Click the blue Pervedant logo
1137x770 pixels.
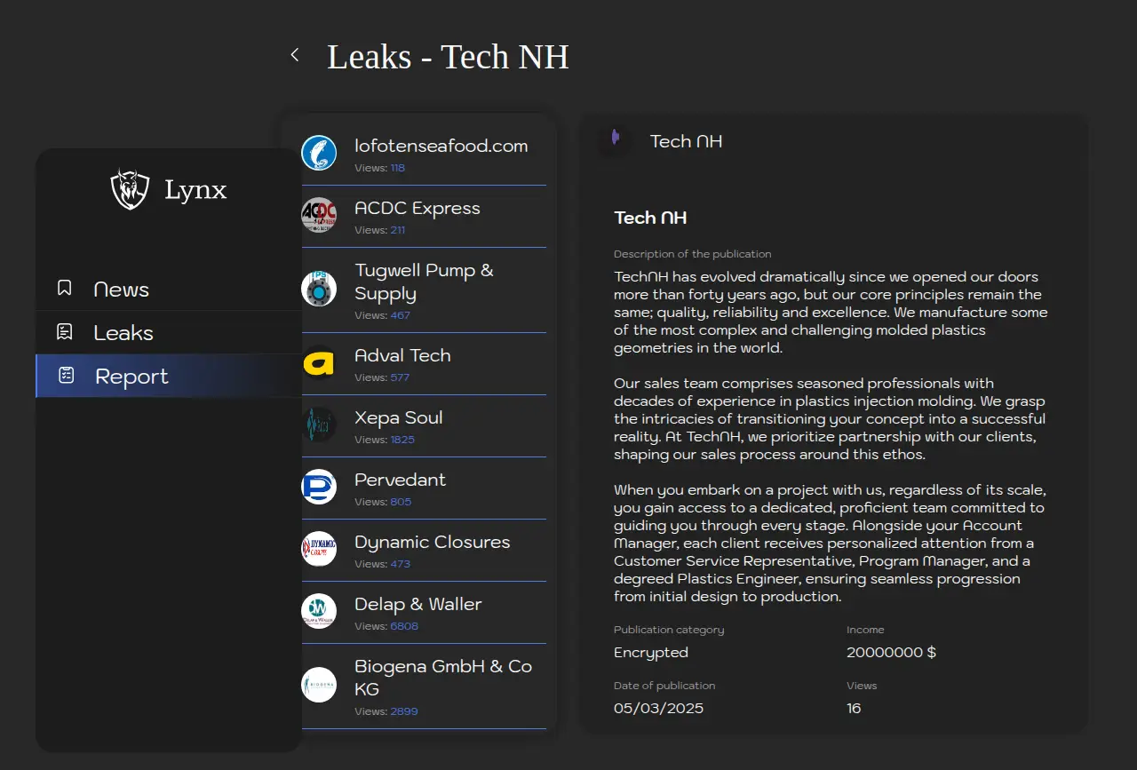[x=319, y=487]
